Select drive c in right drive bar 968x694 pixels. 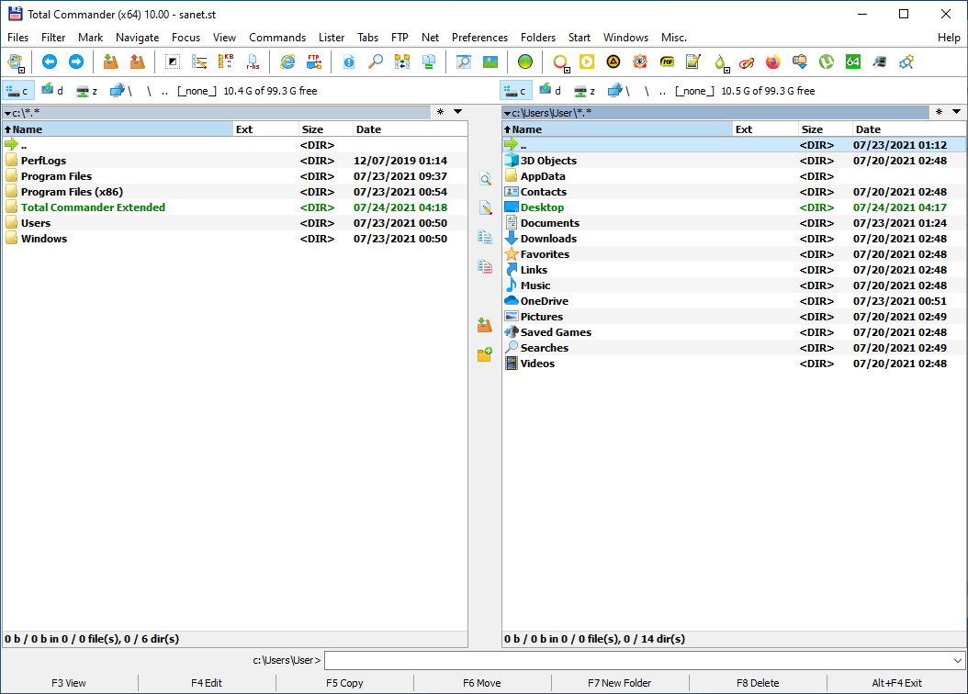(x=515, y=91)
